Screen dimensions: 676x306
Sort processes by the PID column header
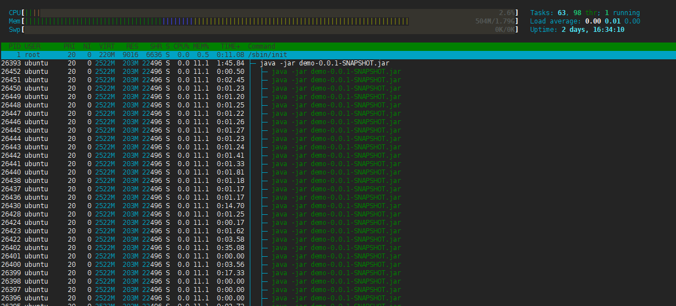(15, 46)
